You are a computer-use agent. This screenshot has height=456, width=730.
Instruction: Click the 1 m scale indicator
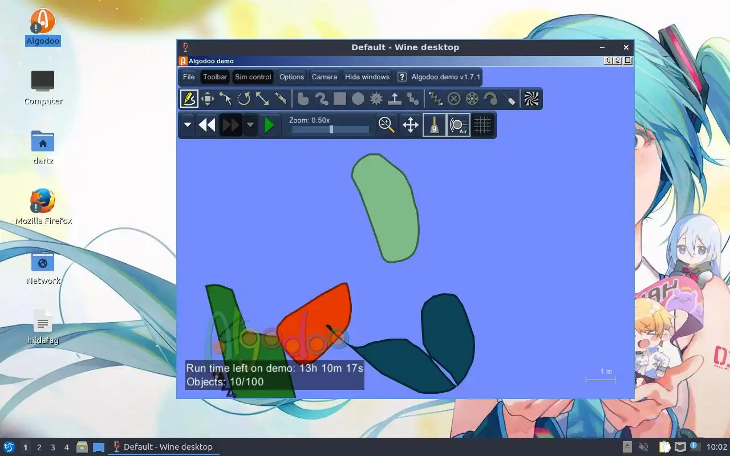coord(601,376)
